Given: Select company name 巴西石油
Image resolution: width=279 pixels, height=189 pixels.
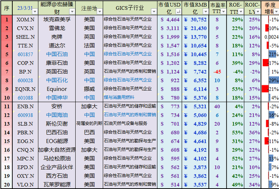Looking at the screenshot, I should click(x=57, y=133).
